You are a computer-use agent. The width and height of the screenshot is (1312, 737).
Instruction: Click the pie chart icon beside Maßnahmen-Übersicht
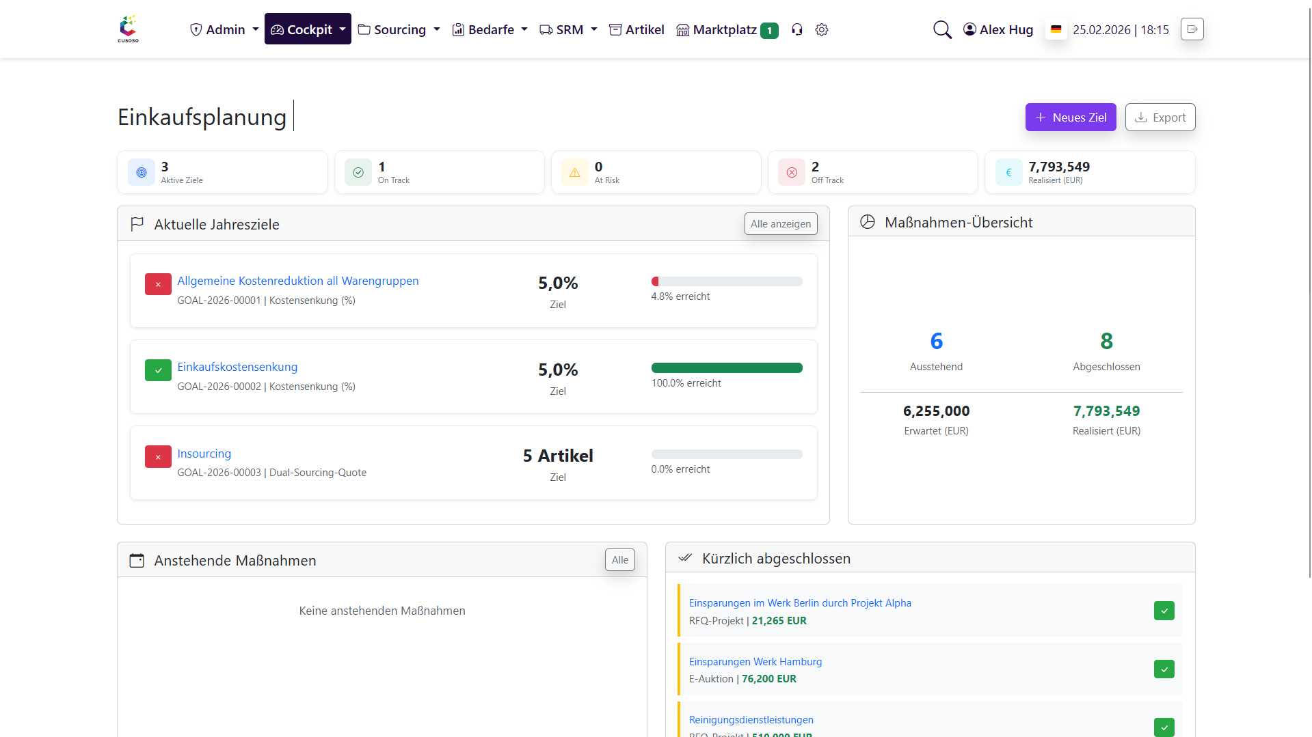868,222
